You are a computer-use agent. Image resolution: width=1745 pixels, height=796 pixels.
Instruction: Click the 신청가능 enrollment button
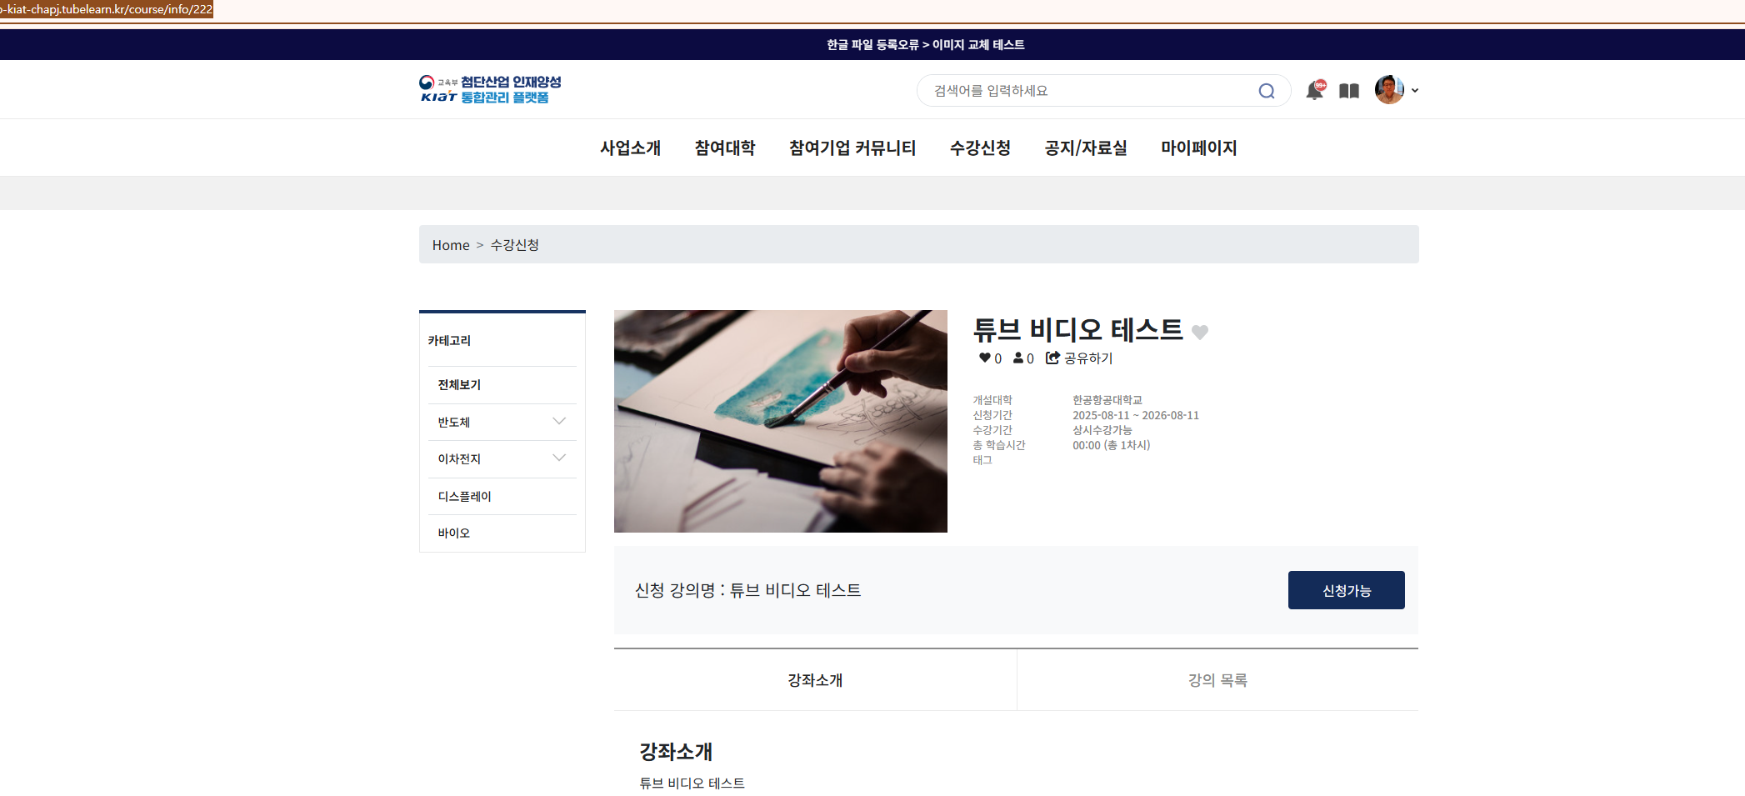coord(1346,589)
